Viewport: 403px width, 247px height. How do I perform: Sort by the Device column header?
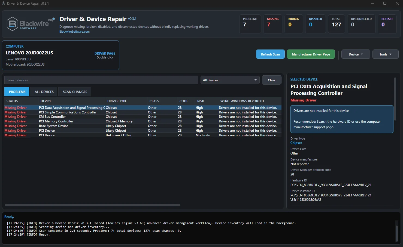point(72,101)
